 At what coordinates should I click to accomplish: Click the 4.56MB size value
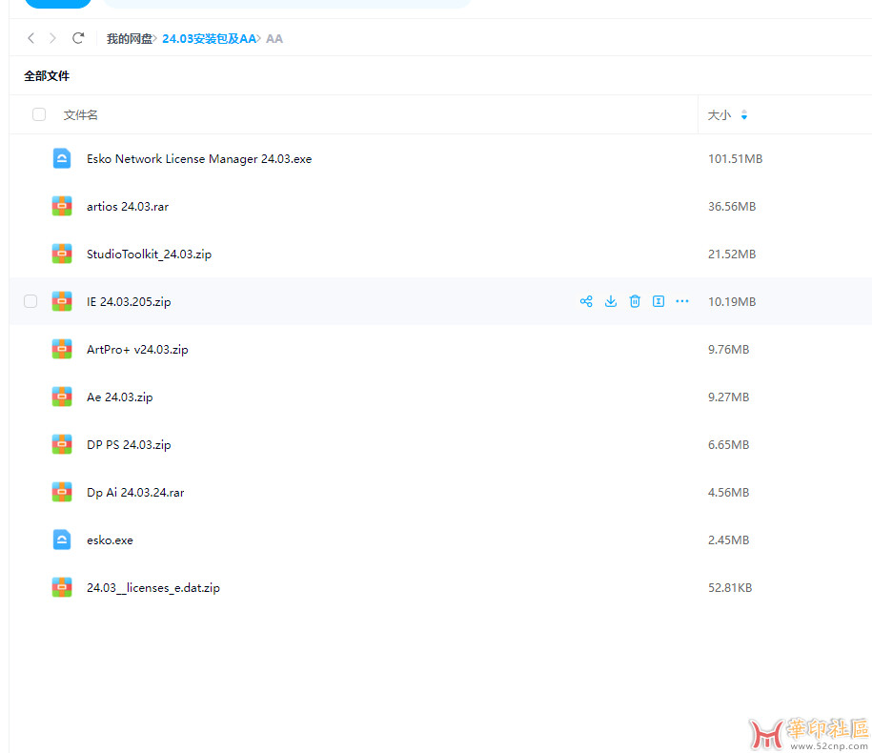[728, 492]
